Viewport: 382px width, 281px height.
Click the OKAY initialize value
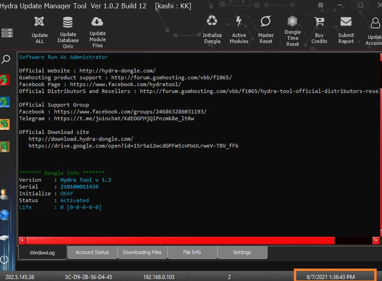click(66, 194)
